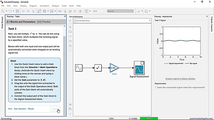The image size is (214, 120).
Task: Click Inspect signal in figure window link
Action: click(180, 78)
